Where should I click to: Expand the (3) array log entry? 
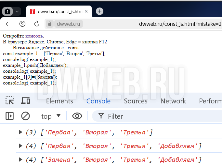coord(20,132)
